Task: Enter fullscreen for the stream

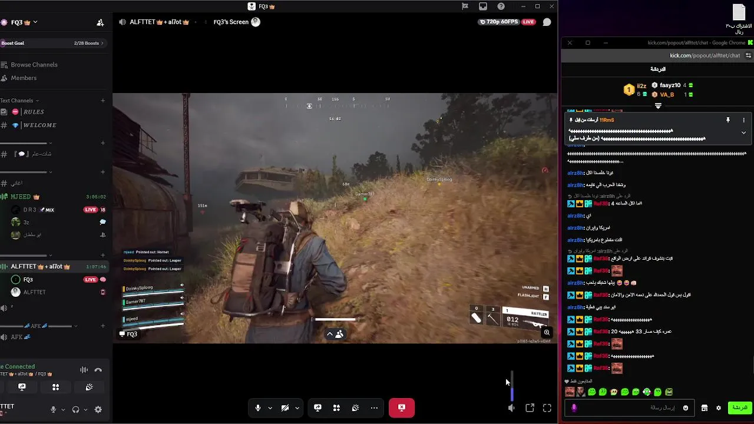Action: coord(547,408)
